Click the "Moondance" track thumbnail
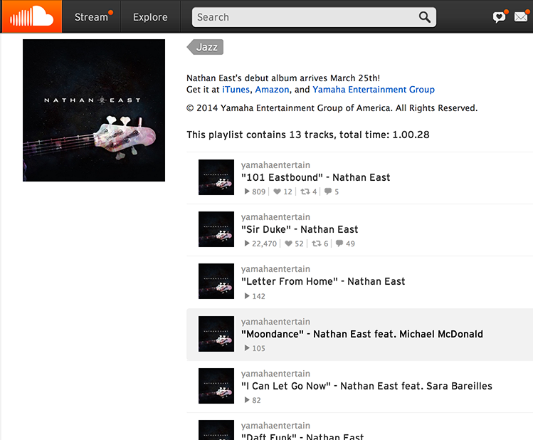 (216, 334)
